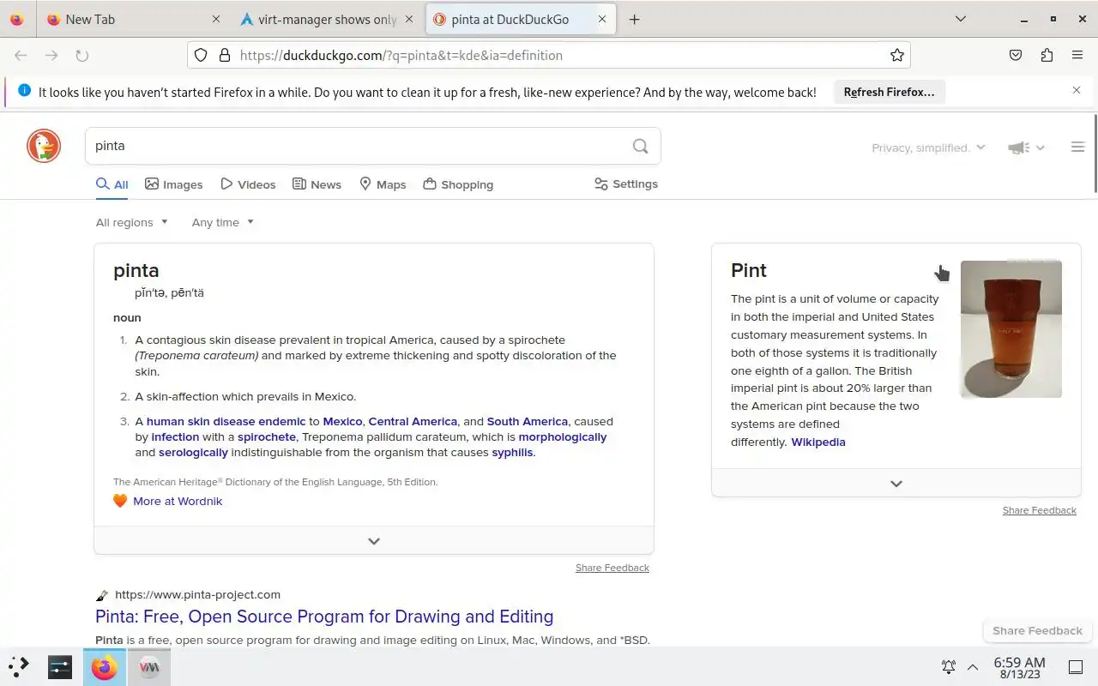
Task: Dismiss the Firefox refresh notification bar
Action: click(1077, 90)
